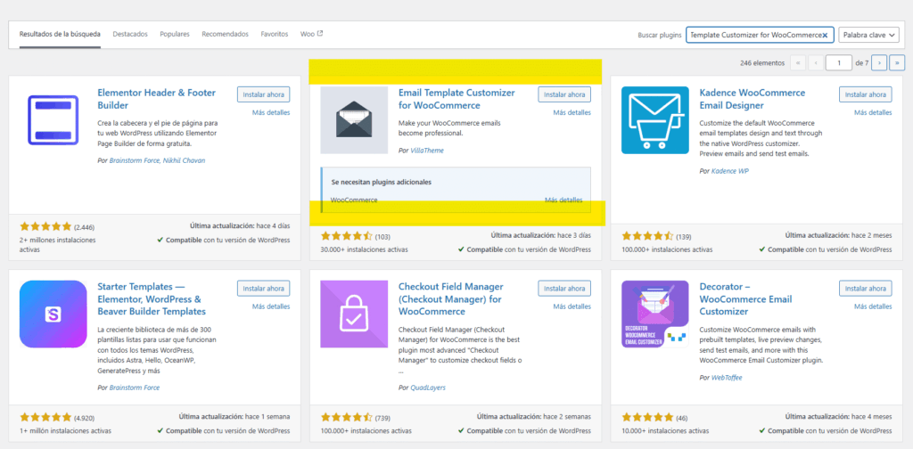The height and width of the screenshot is (449, 913).
Task: Install the Email Template Customizer for WooCommerce plugin
Action: pyautogui.click(x=564, y=94)
